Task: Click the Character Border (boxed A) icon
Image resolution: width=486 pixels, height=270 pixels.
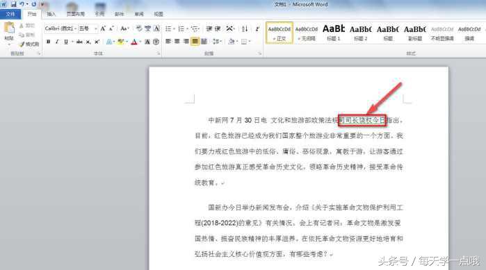Action: click(x=156, y=28)
